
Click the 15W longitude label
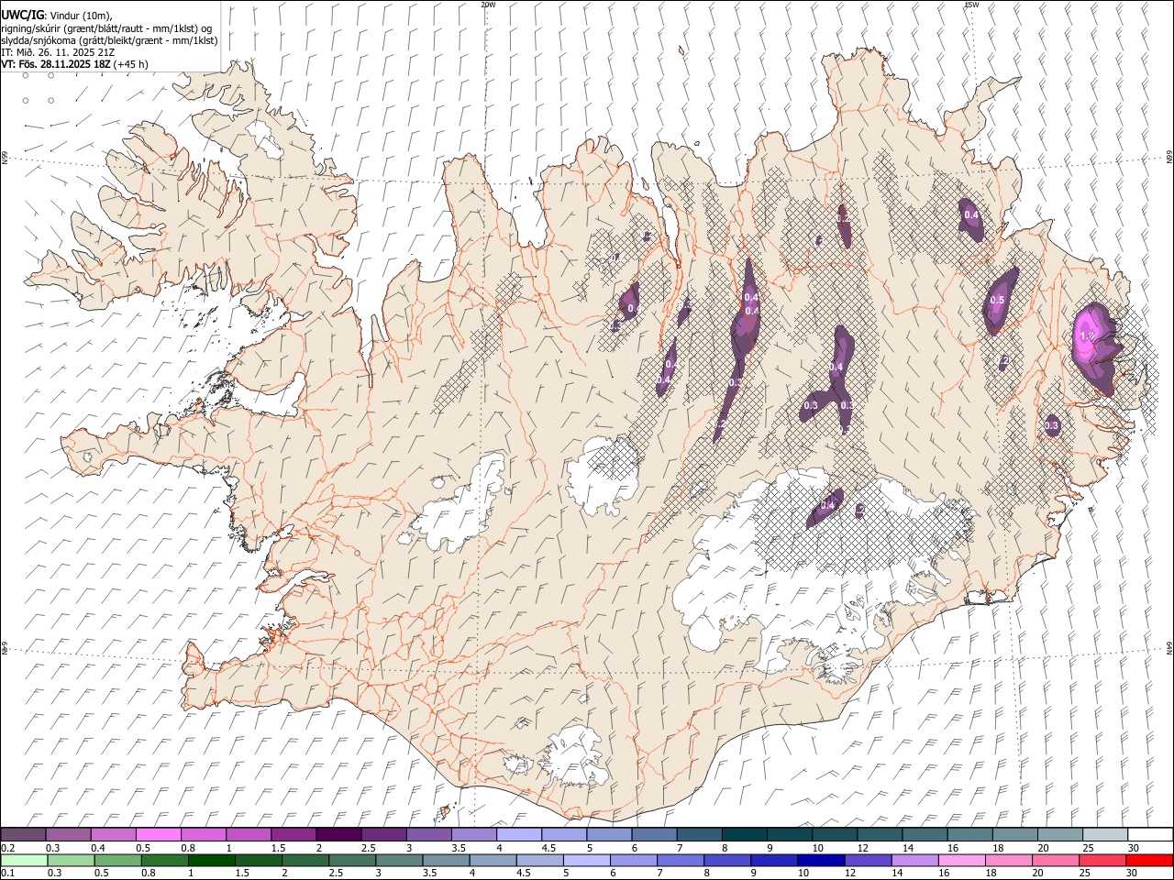[971, 5]
